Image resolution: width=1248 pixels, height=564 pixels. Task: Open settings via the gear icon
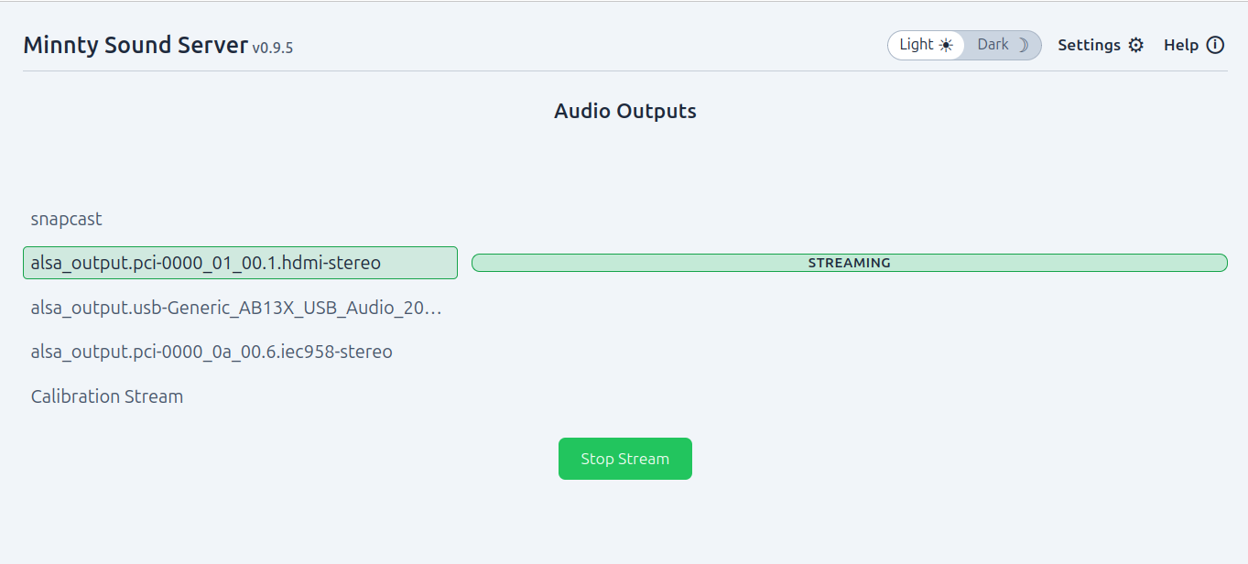coord(1135,45)
